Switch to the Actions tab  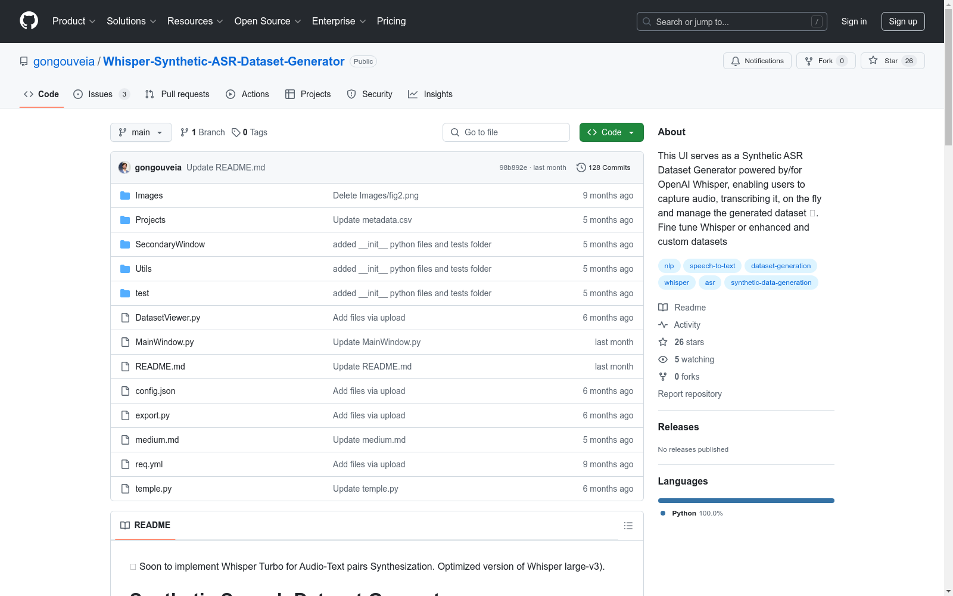pyautogui.click(x=248, y=94)
